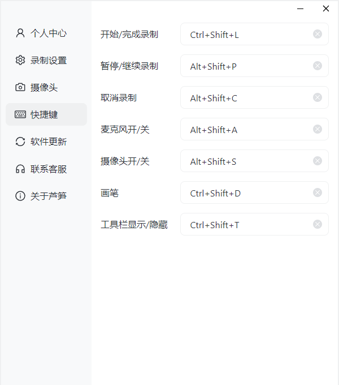The image size is (339, 385).
Task: Open the 联系客服 menu item
Action: click(x=48, y=169)
